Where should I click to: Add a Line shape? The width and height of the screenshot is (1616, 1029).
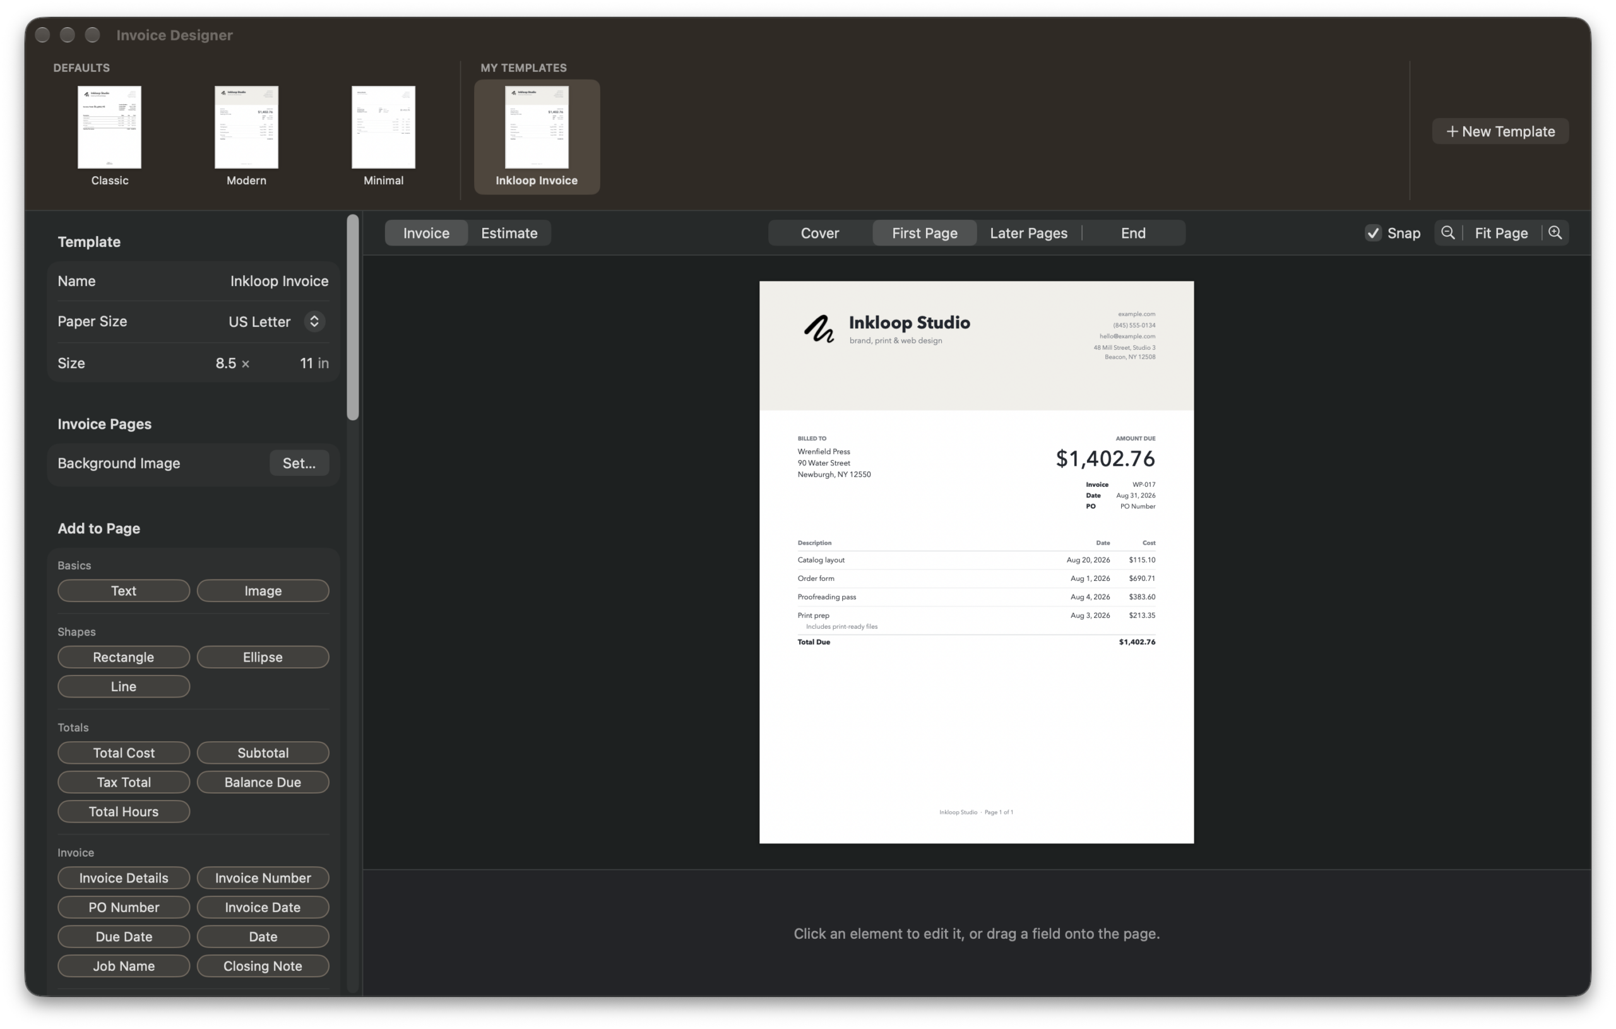coord(124,687)
